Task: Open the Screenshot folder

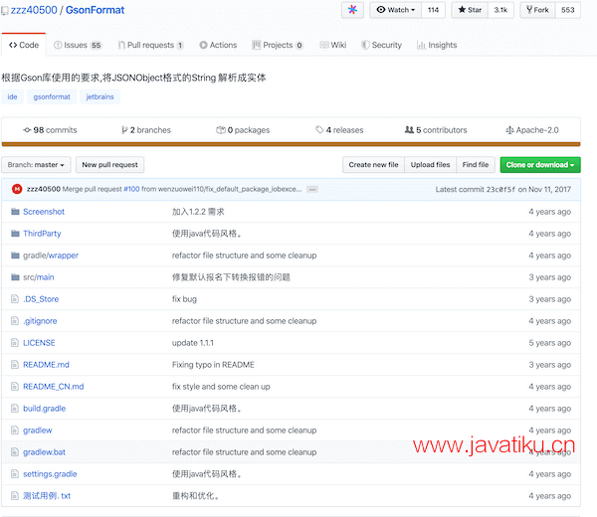Action: (x=44, y=212)
